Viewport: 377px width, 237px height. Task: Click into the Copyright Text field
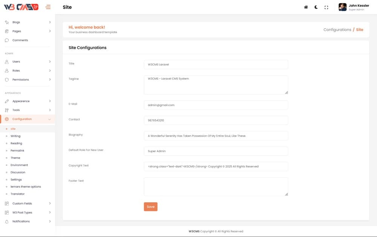216,166
